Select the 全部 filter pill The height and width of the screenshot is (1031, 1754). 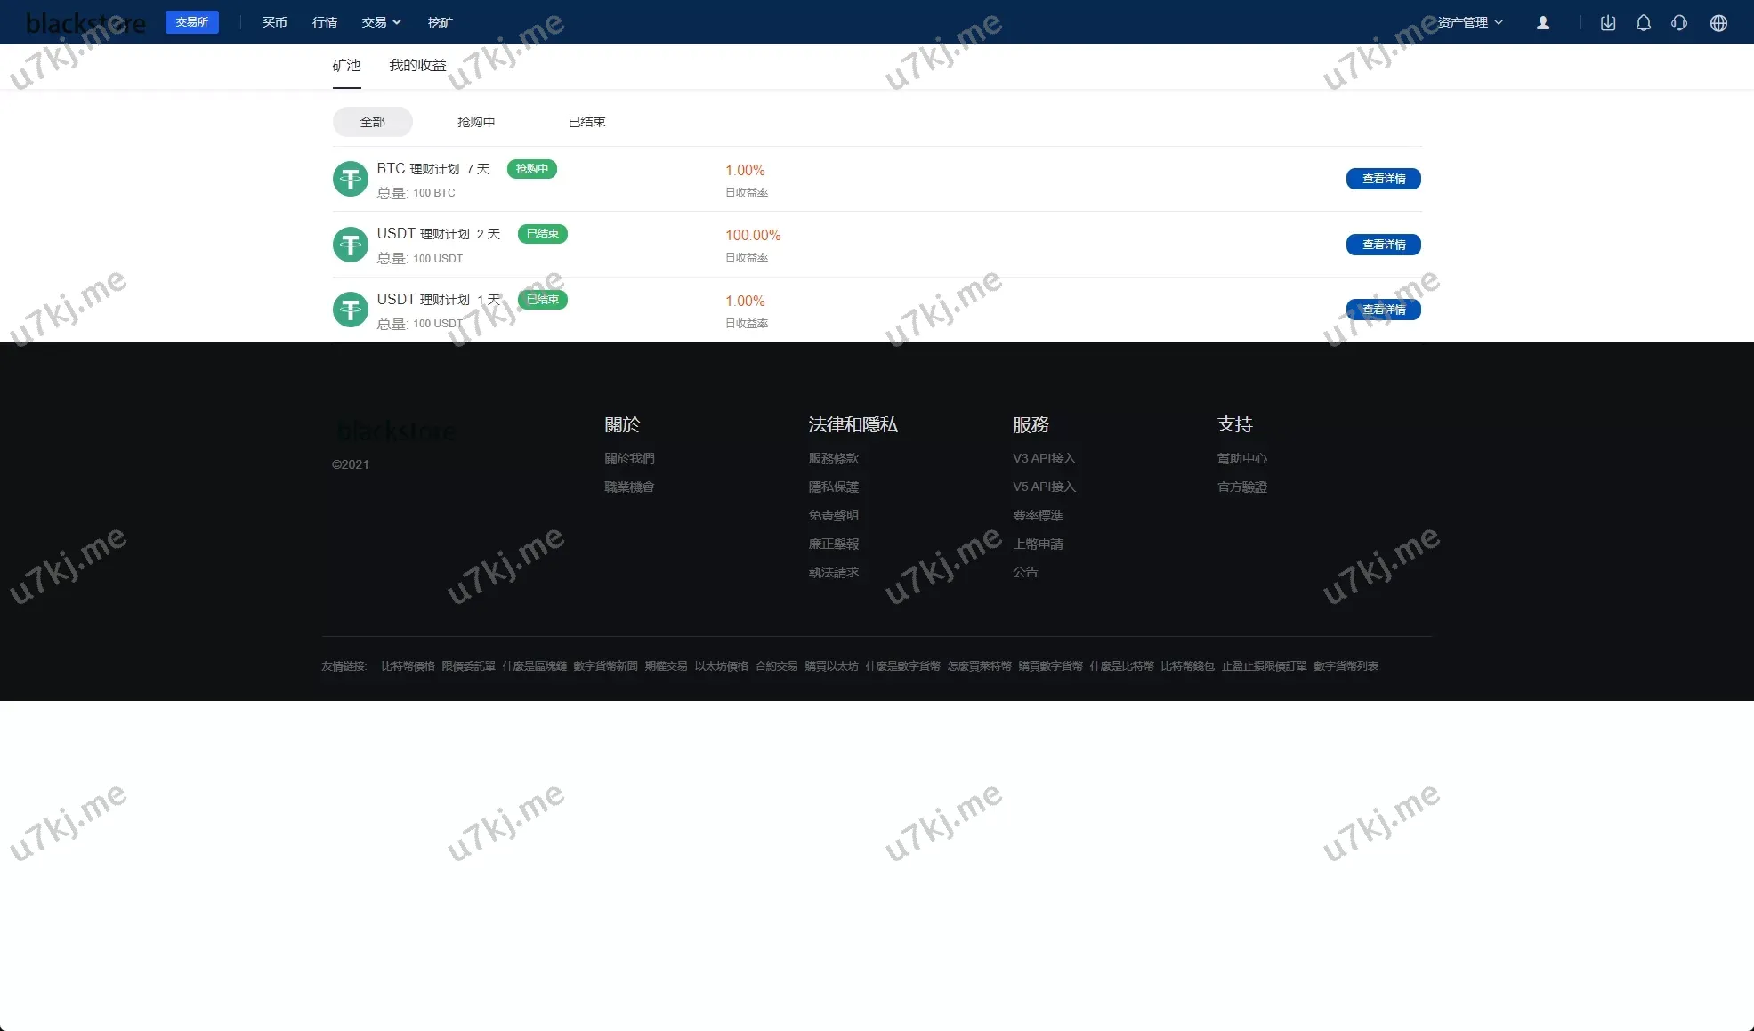(372, 122)
